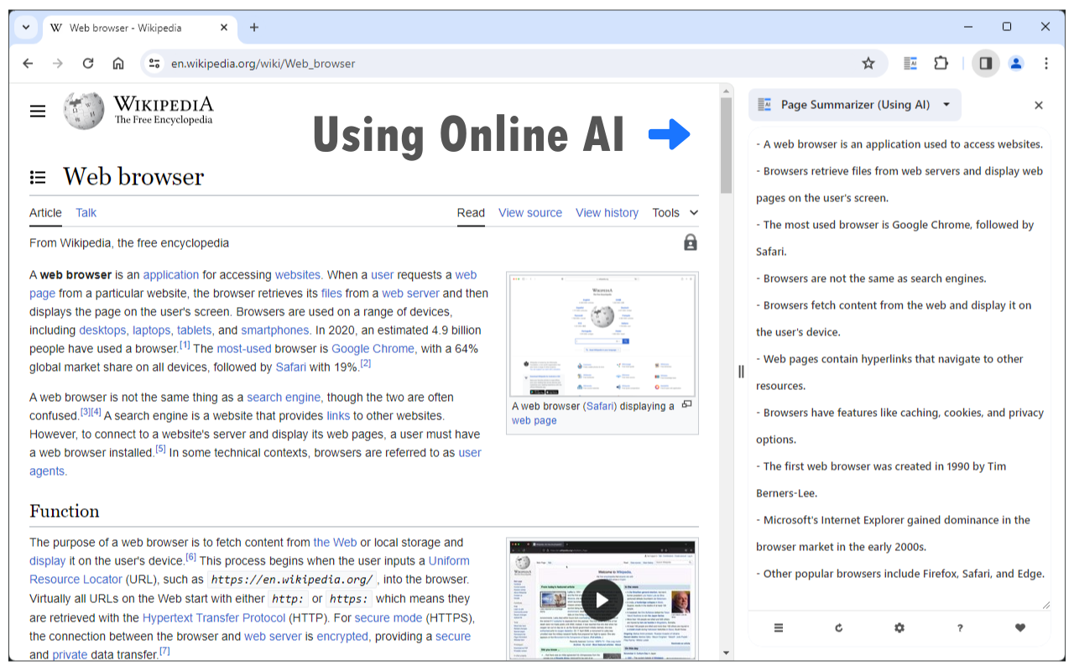1074x671 pixels.
Task: Open the Extensions puzzle menu
Action: 941,63
